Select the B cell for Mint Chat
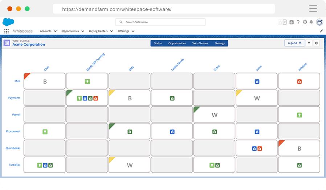This screenshot has width=326, height=190. pyautogui.click(x=45, y=81)
